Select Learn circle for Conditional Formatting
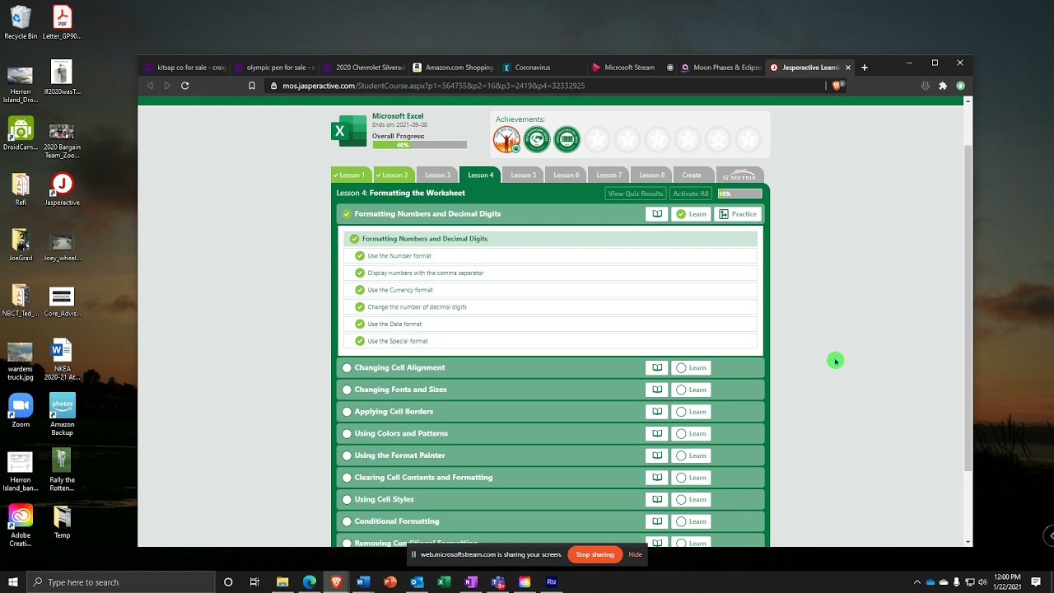Screen dimensions: 1054x593 click(681, 521)
